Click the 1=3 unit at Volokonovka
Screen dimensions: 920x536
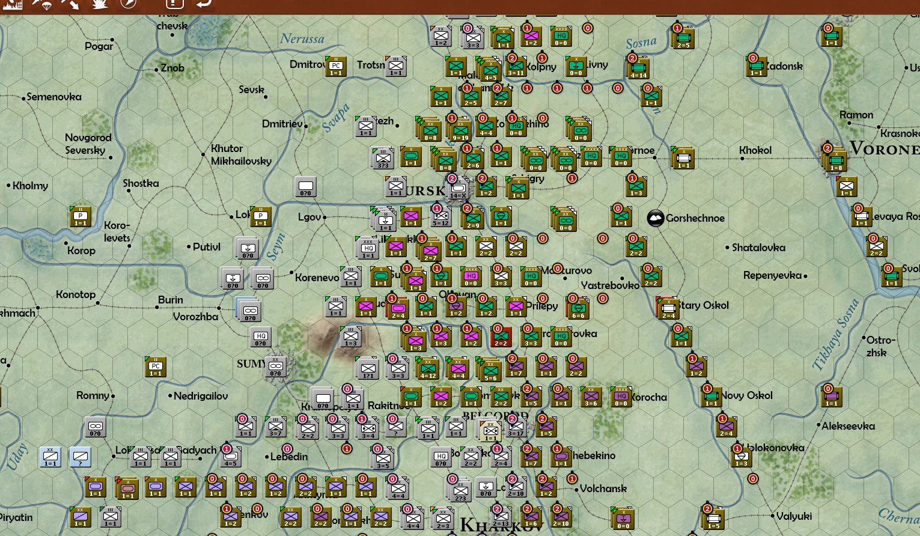(742, 457)
